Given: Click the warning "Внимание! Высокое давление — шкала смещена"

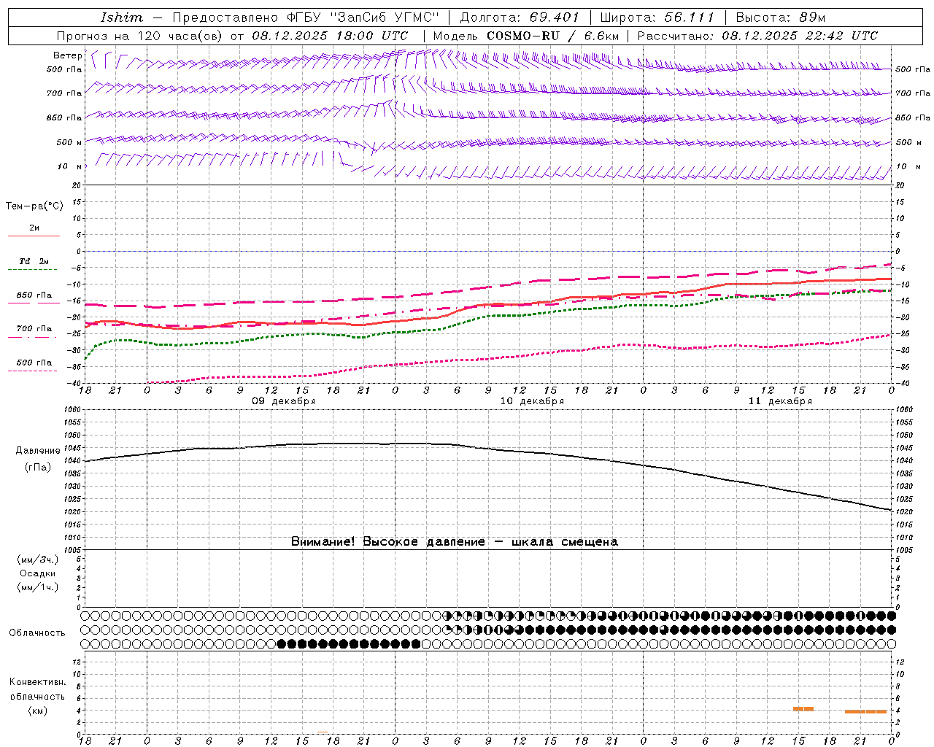Looking at the screenshot, I should click(454, 542).
